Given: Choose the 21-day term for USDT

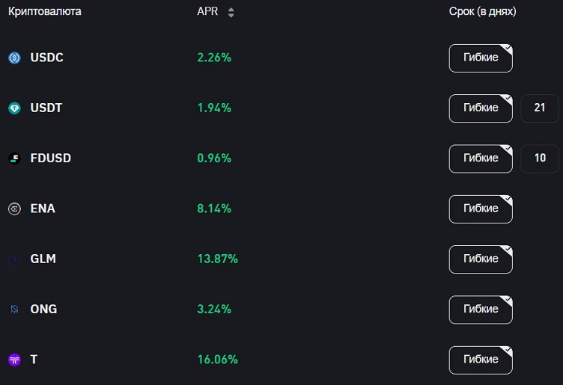Looking at the screenshot, I should 540,108.
